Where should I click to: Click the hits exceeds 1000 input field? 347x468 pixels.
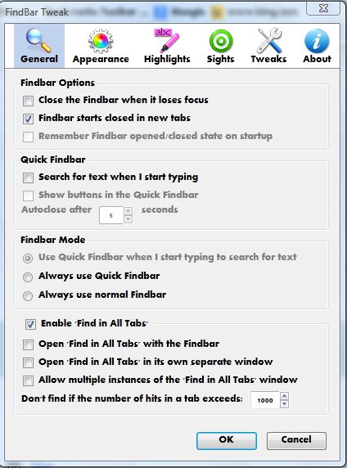click(265, 400)
